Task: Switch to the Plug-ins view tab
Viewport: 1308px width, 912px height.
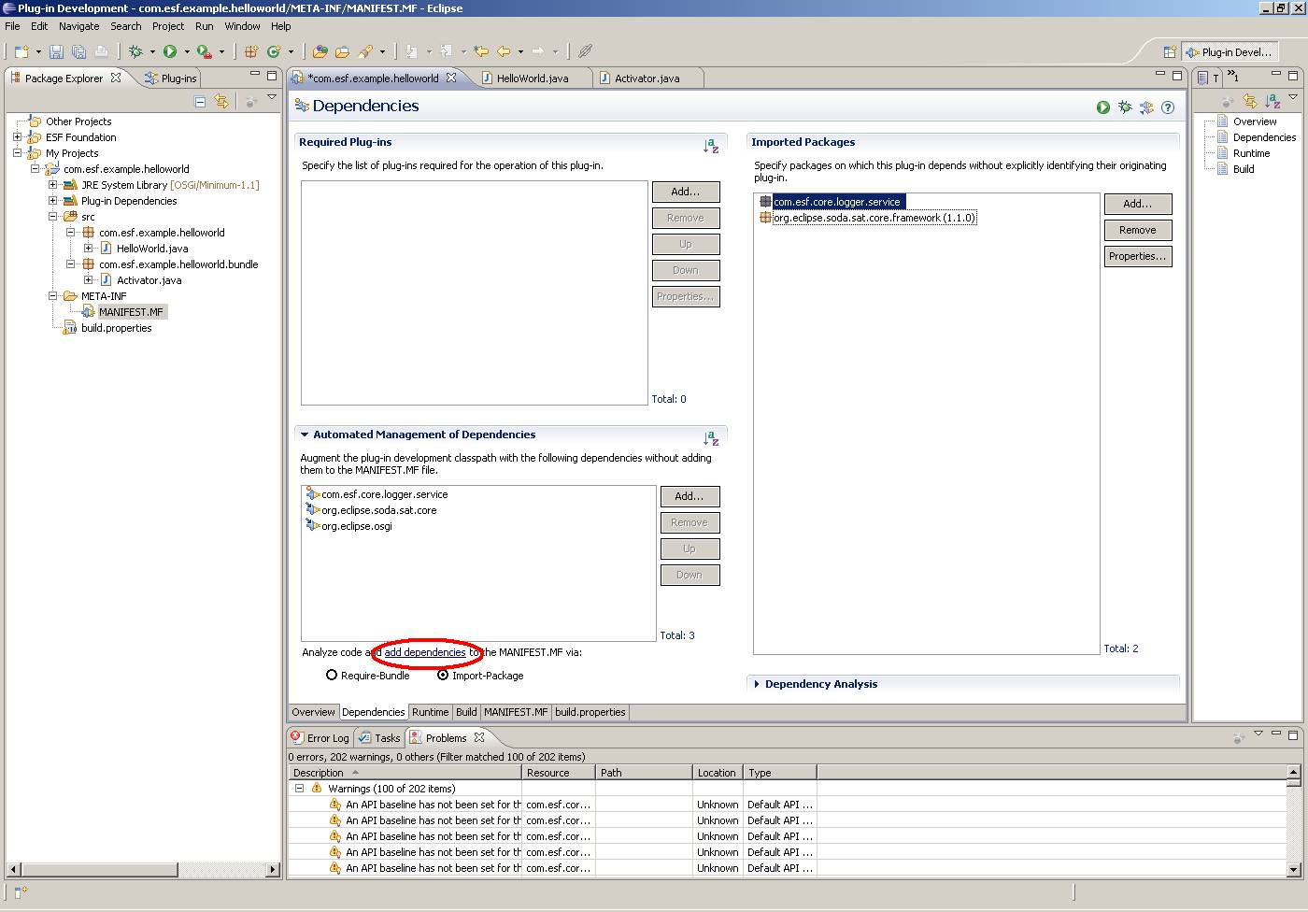Action: 171,78
